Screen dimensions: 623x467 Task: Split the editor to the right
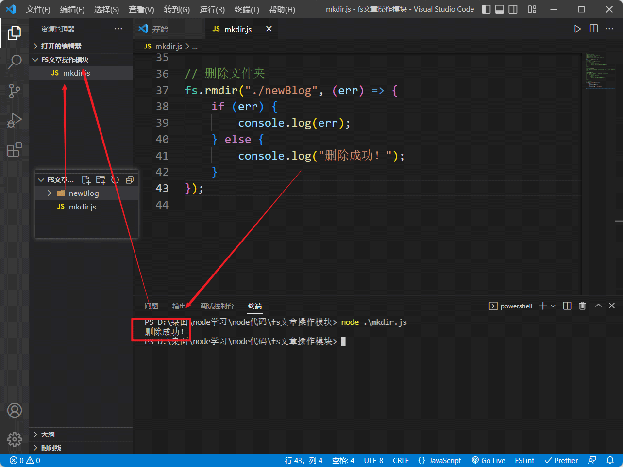point(594,29)
